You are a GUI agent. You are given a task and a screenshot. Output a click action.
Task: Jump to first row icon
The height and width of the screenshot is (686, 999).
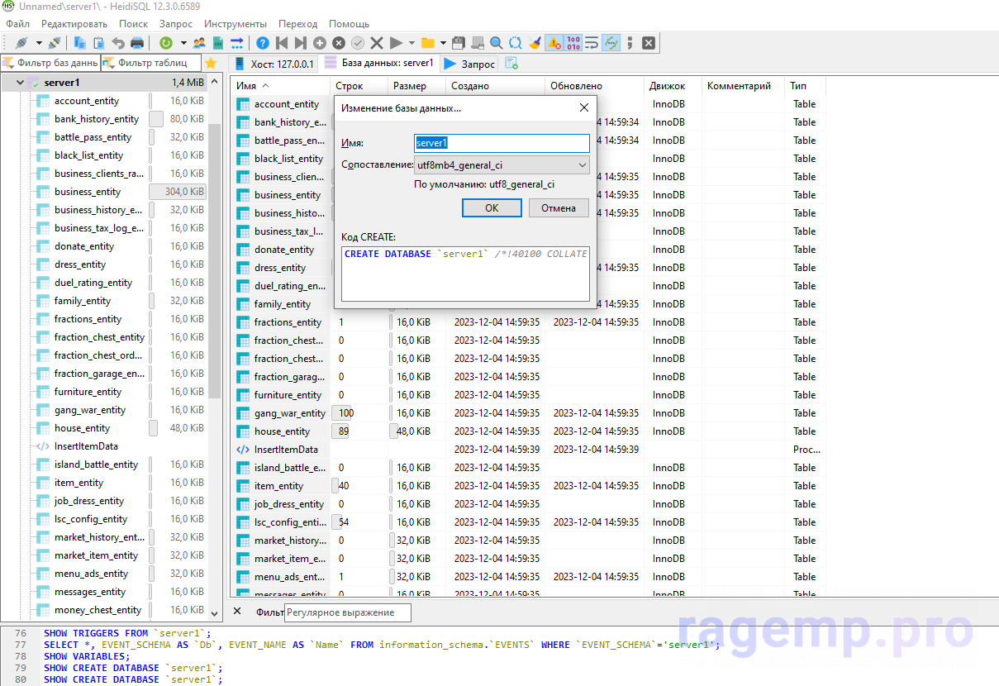282,43
